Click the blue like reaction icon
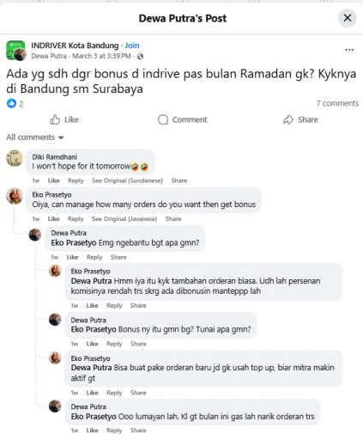The width and height of the screenshot is (363, 440). [11, 103]
